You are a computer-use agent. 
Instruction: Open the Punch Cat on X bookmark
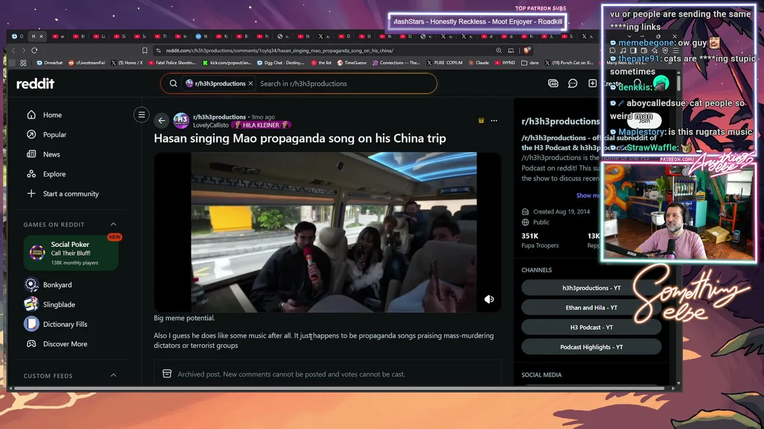(568, 63)
